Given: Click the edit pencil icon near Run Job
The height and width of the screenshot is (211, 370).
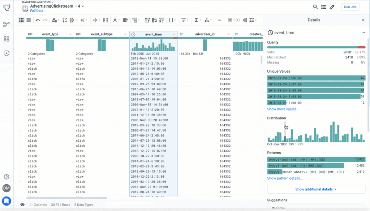Looking at the screenshot, I should point(332,7).
